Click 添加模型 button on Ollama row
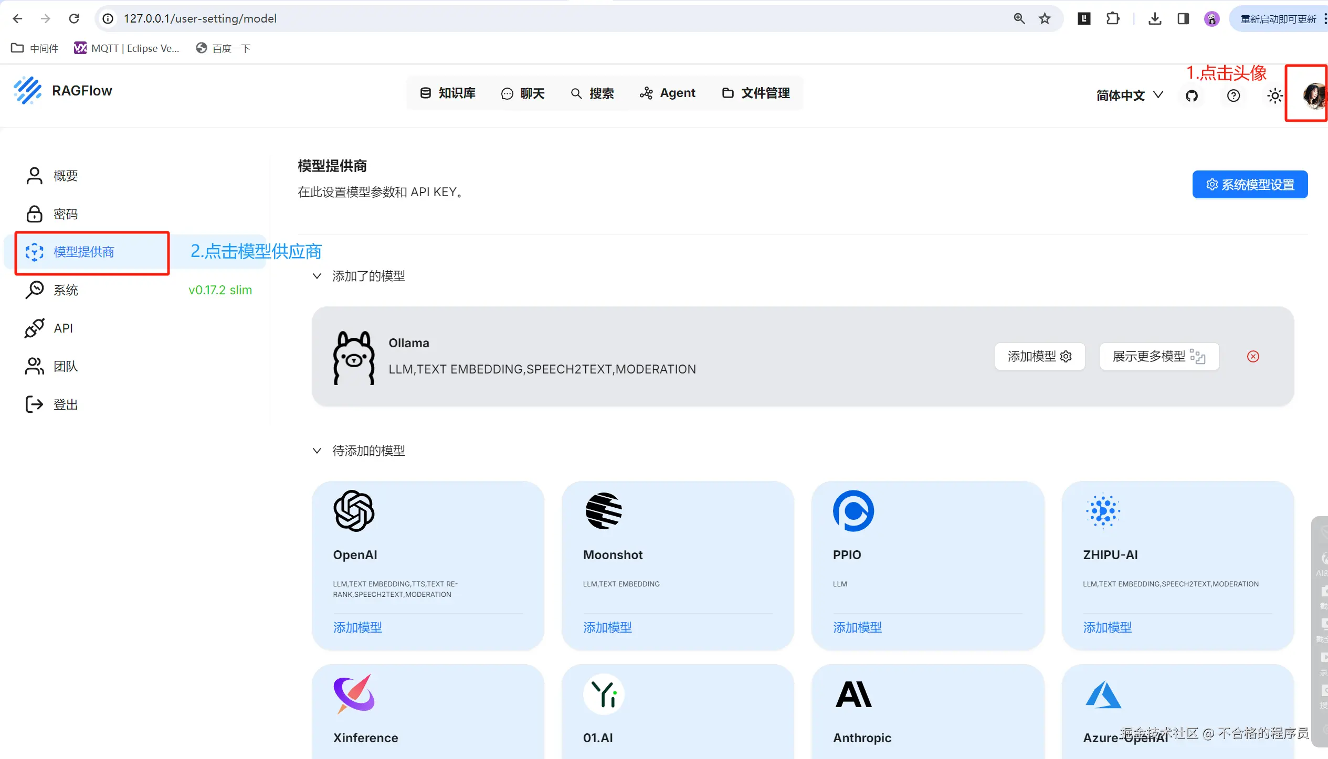Screen dimensions: 1328x759 pos(1039,357)
